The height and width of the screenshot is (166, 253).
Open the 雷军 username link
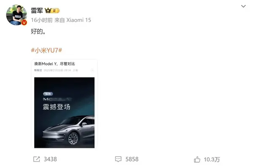37,11
